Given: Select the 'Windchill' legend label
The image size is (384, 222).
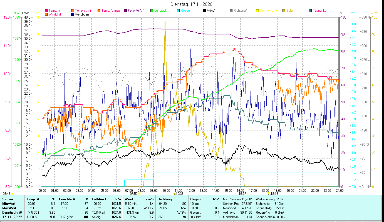Looking at the screenshot, I should point(55,14).
